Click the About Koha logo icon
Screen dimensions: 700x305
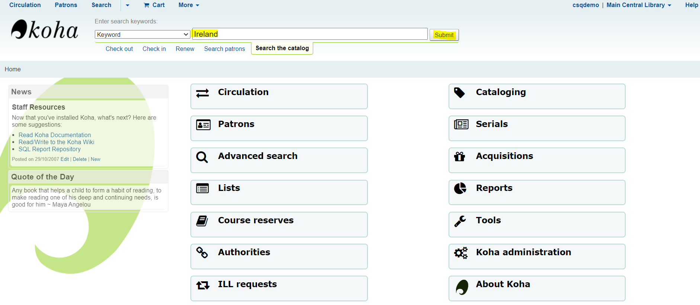pyautogui.click(x=462, y=287)
